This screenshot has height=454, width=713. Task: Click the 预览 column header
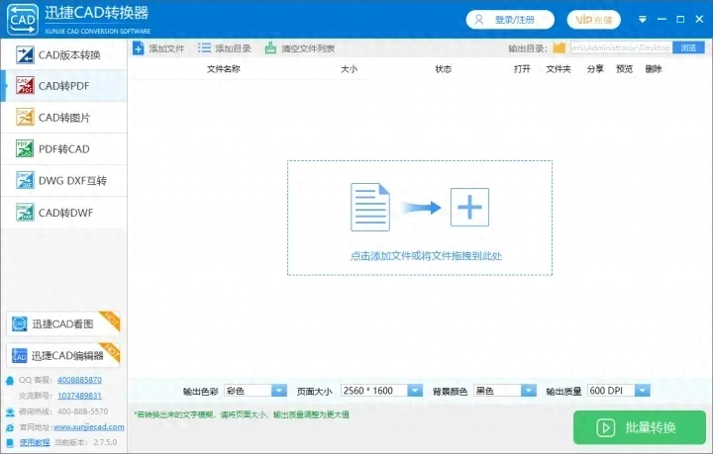(x=624, y=69)
